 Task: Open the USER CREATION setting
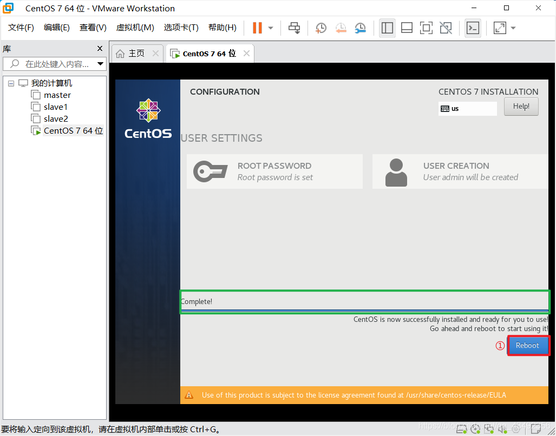click(460, 171)
